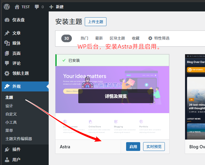Open the 自定义 submenu
Screen dimensions: 205x165
(x=11, y=114)
